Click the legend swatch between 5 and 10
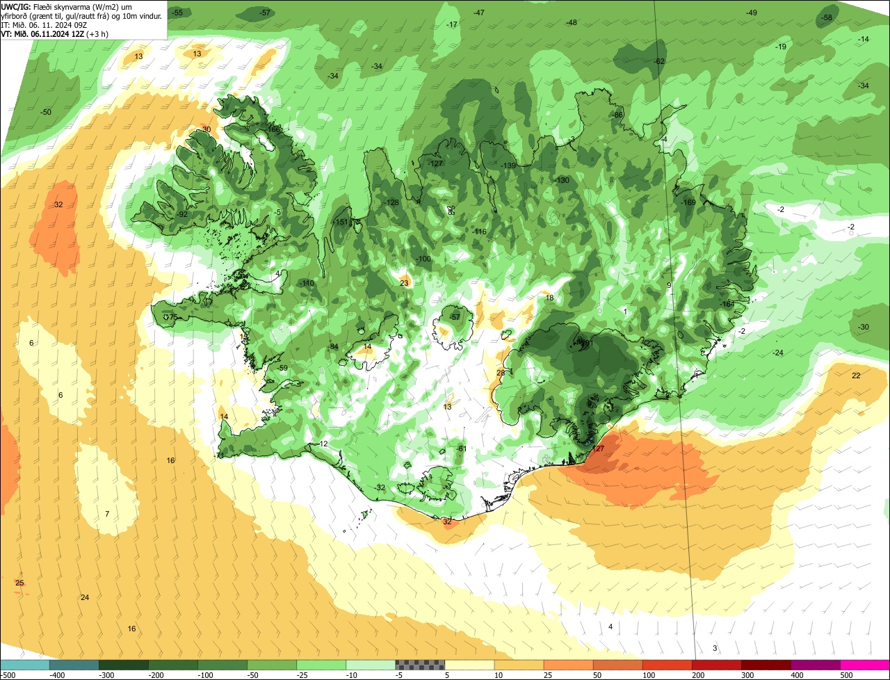890x680 pixels. pyautogui.click(x=469, y=665)
